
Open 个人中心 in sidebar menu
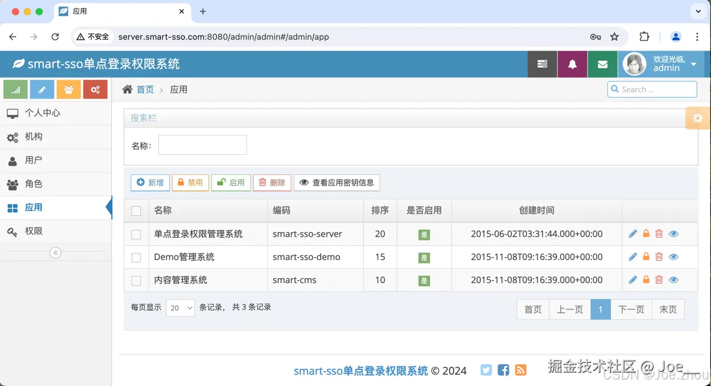56,113
